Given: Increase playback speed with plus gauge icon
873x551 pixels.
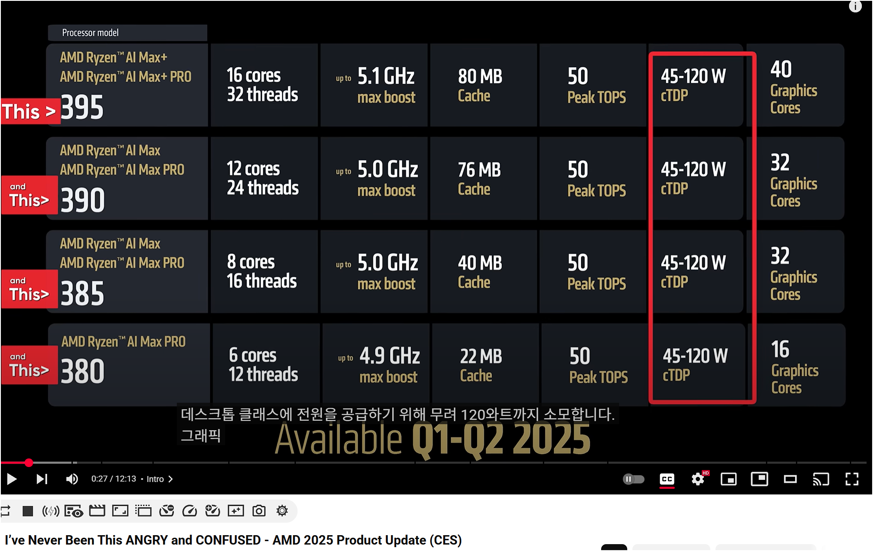Looking at the screenshot, I should [213, 511].
